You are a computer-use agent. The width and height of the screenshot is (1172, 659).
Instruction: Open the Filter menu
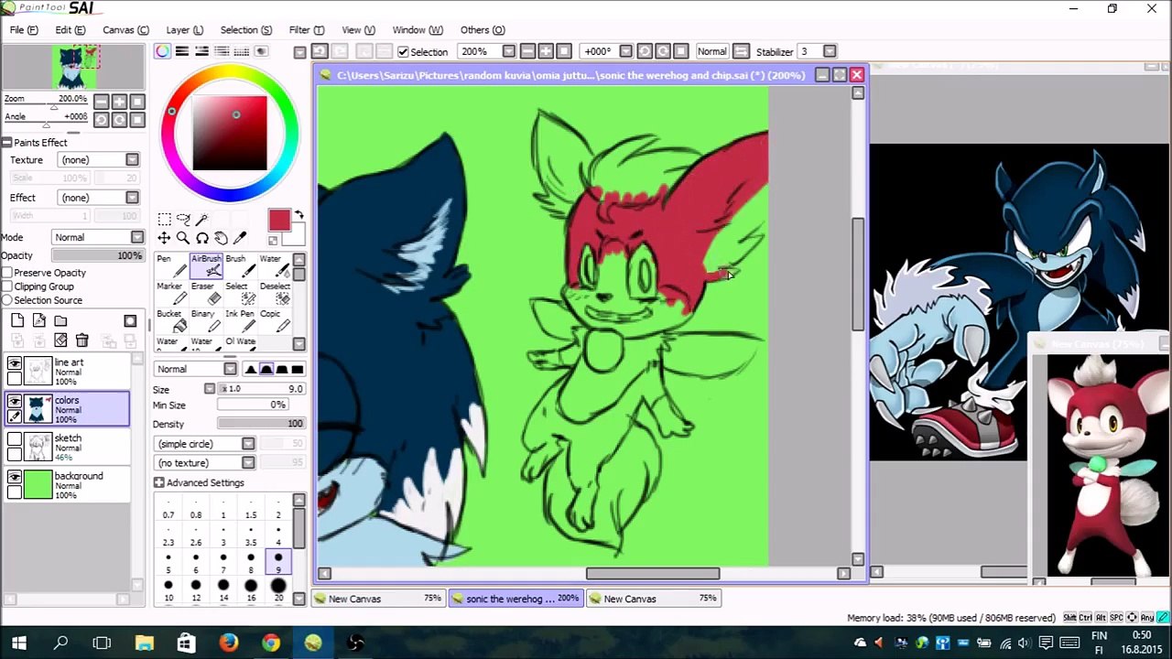[306, 30]
